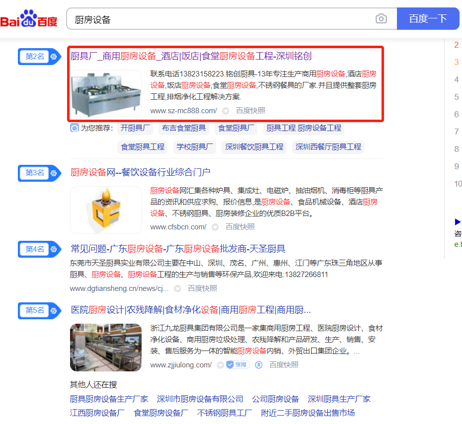Screen dimensions: 462x424
Task: Jump to page number 7 on right
Action: coord(457,132)
